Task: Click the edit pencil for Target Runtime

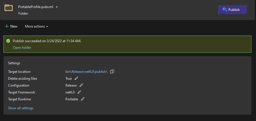Action: pos(83,99)
